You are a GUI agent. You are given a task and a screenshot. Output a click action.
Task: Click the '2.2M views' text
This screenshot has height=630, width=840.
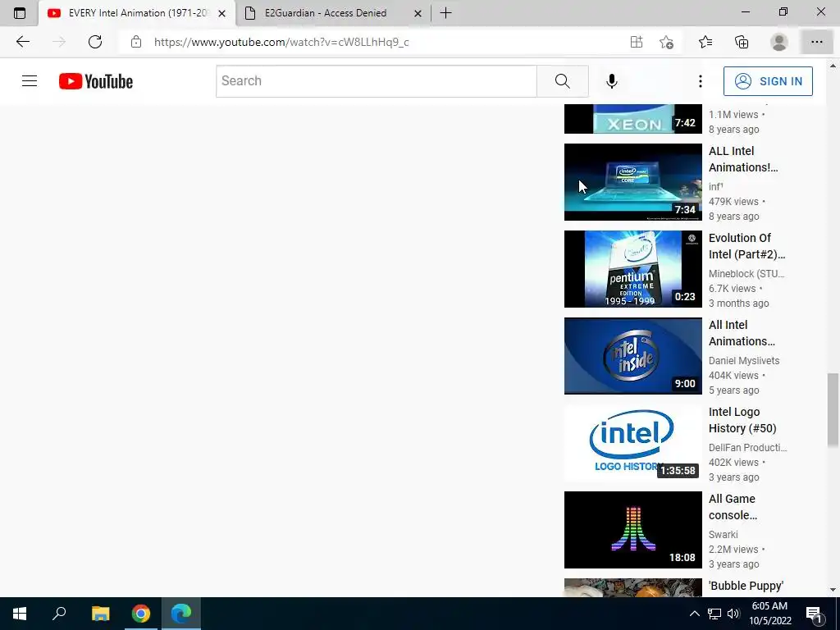[x=733, y=549]
